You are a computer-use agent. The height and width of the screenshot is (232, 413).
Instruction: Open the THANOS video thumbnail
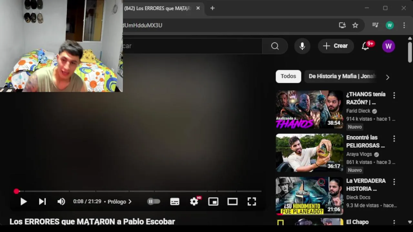[309, 110]
